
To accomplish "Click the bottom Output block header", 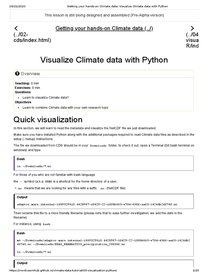I will point(22,263).
